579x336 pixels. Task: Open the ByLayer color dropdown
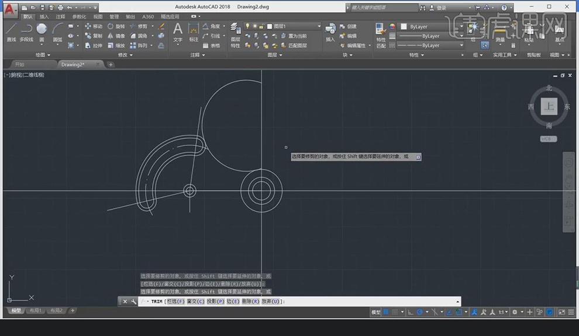[432, 26]
